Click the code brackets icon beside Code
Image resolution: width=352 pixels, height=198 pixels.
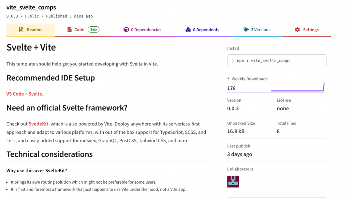[69, 29]
